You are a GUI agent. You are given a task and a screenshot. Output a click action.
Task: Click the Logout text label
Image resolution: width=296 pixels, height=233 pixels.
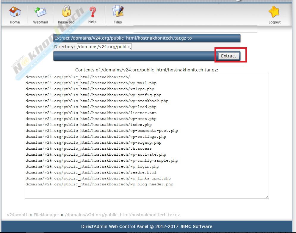(274, 22)
